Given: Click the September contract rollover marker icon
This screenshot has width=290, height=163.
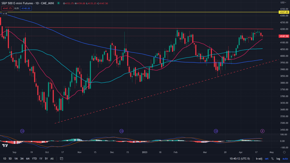Looking at the screenshot, I should [22, 131].
